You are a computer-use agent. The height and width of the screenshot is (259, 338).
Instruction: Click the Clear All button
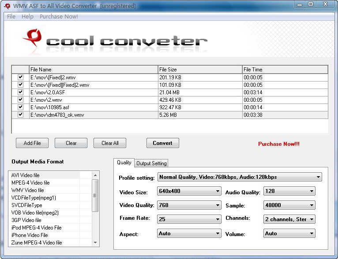pyautogui.click(x=110, y=143)
